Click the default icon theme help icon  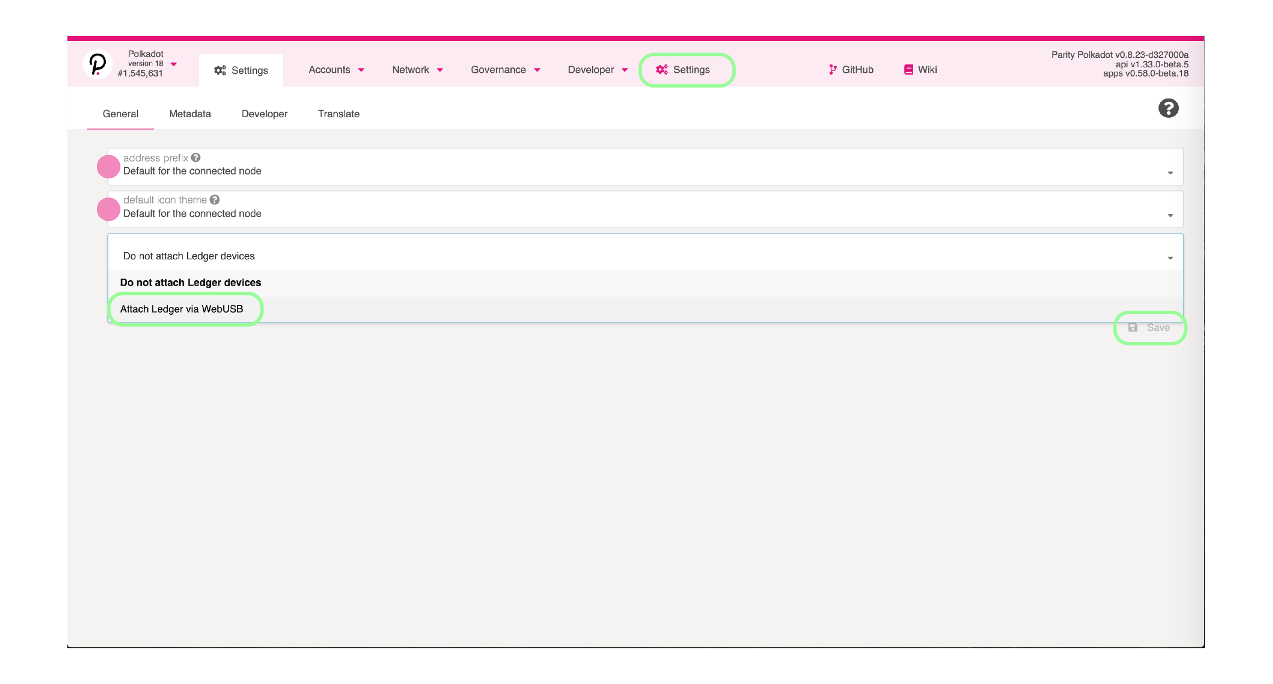click(215, 200)
